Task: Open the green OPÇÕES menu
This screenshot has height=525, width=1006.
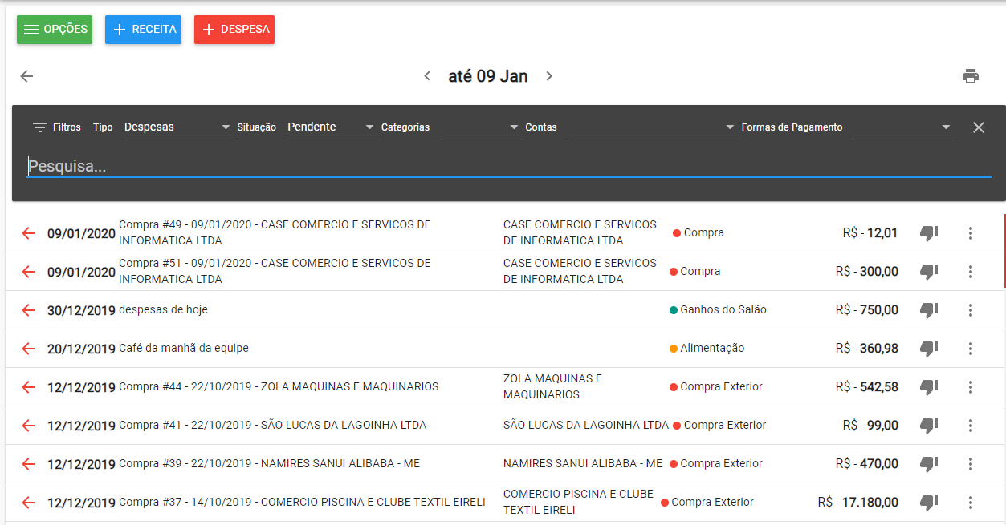Action: [x=55, y=30]
